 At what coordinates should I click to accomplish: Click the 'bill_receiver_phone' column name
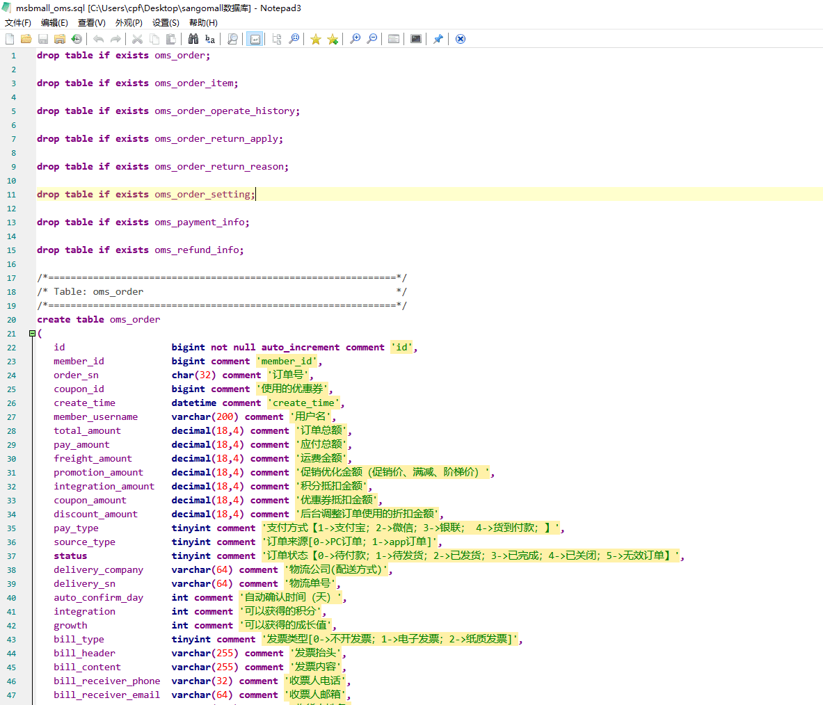click(107, 681)
